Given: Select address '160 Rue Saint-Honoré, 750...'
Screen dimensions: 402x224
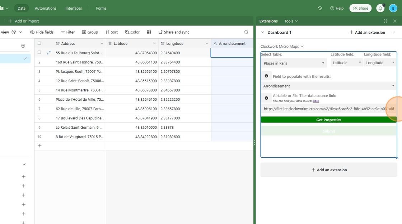Looking at the screenshot, I should pyautogui.click(x=79, y=62).
